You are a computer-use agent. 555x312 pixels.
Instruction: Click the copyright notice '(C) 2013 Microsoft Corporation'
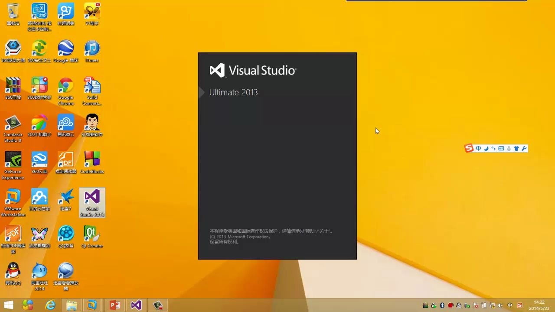241,237
